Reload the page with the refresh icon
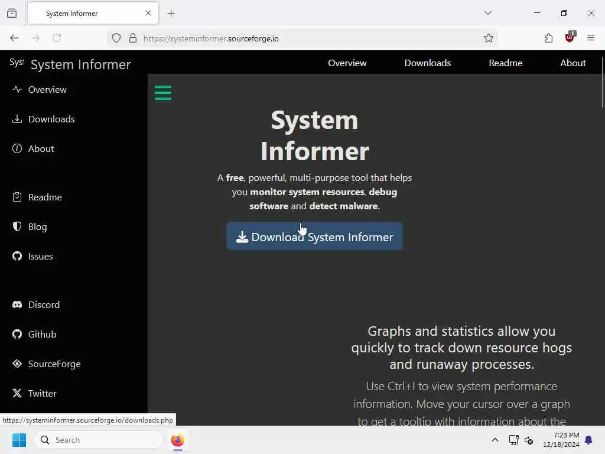The height and width of the screenshot is (454, 605). [57, 38]
